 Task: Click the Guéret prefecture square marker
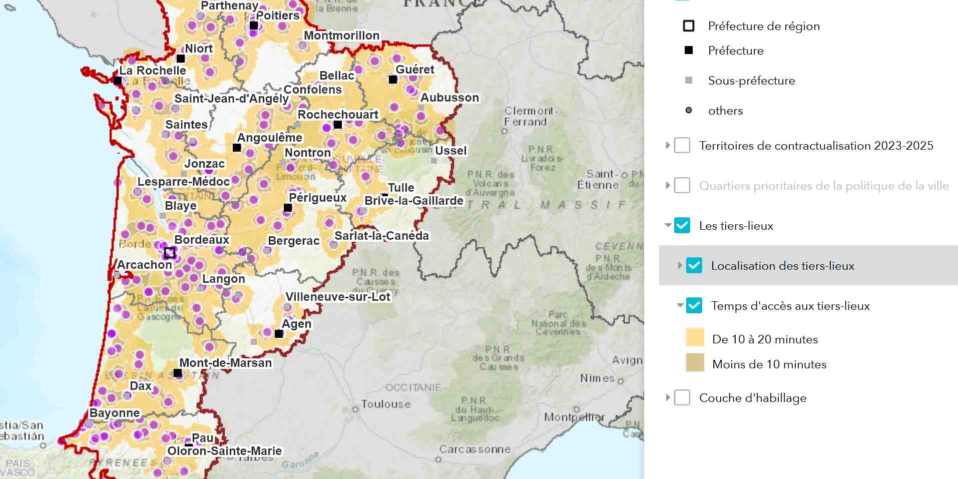[393, 80]
